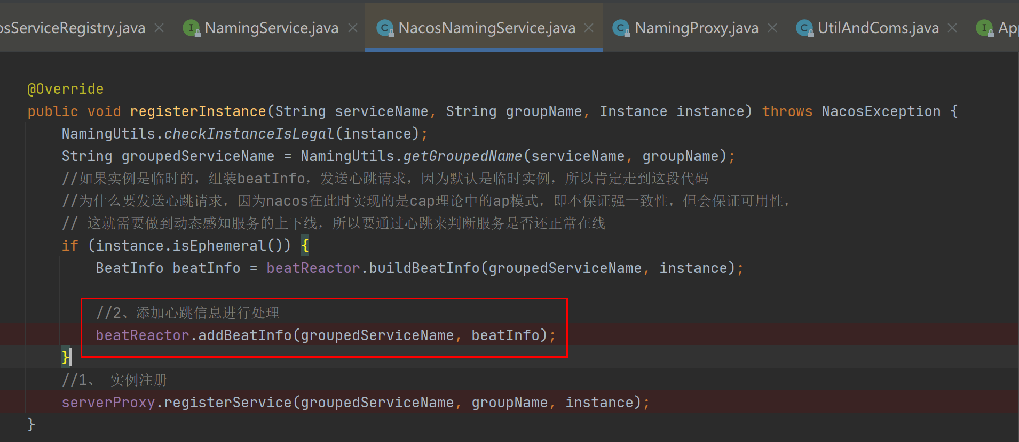Open the partially hidden ServiceRegistry.java tab
This screenshot has width=1019, height=442.
click(73, 28)
